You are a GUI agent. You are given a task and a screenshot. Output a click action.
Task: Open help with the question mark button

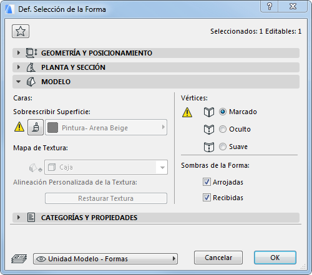tap(270, 6)
